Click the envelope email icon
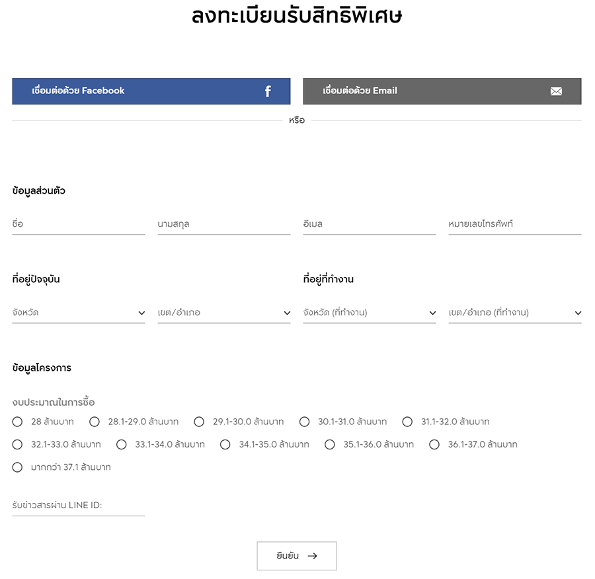Image resolution: width=595 pixels, height=579 pixels. (556, 91)
